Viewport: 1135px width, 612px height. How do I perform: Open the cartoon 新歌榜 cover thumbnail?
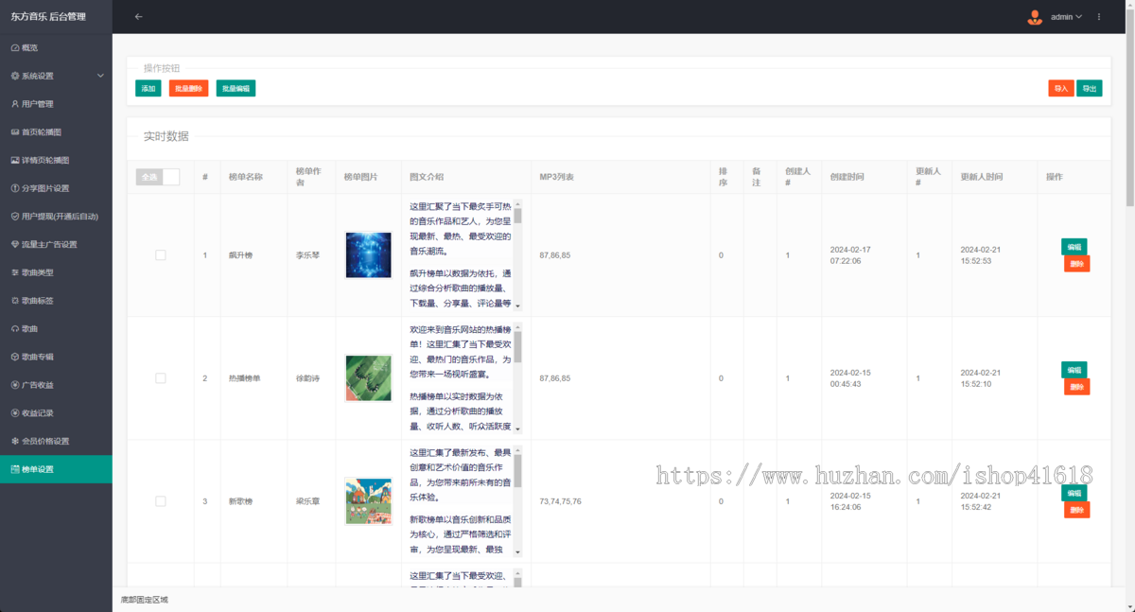[369, 501]
